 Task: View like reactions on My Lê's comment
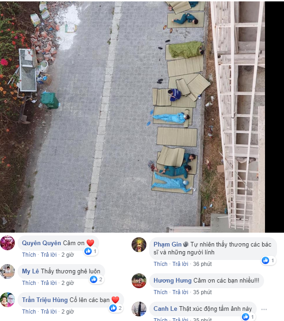(96, 279)
